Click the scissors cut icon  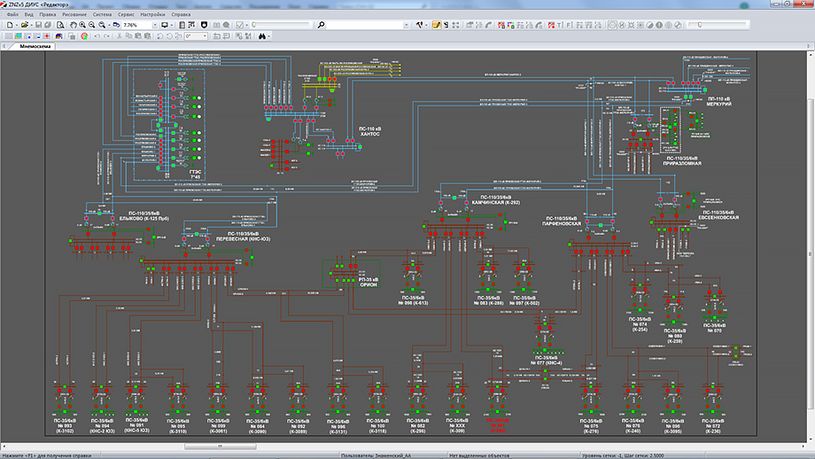[x=120, y=36]
